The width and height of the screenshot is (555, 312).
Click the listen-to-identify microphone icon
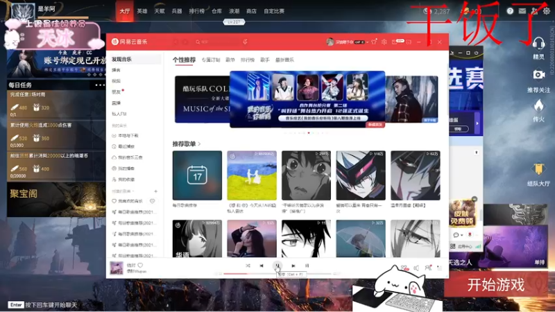pos(245,42)
